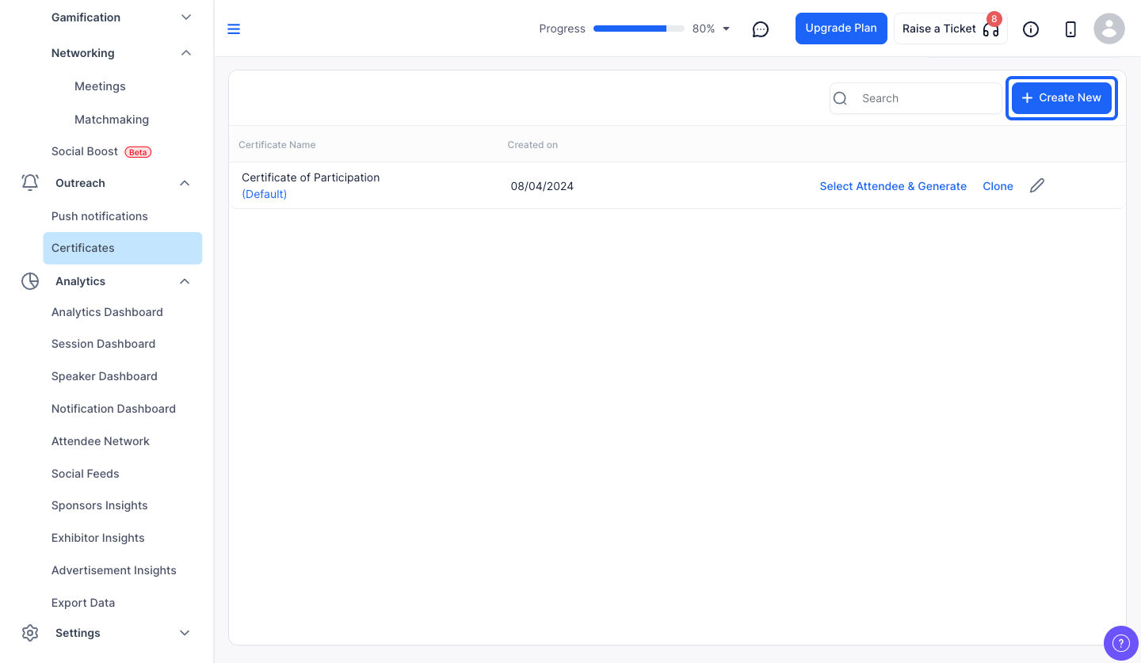This screenshot has height=663, width=1141.
Task: Open the info circle icon
Action: coord(1031,29)
